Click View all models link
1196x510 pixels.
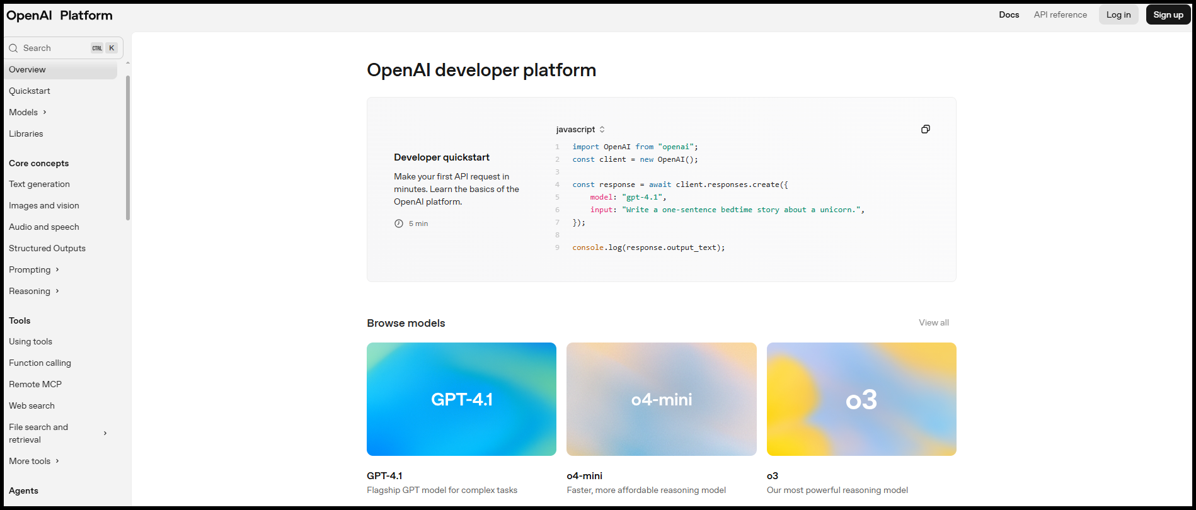[933, 322]
